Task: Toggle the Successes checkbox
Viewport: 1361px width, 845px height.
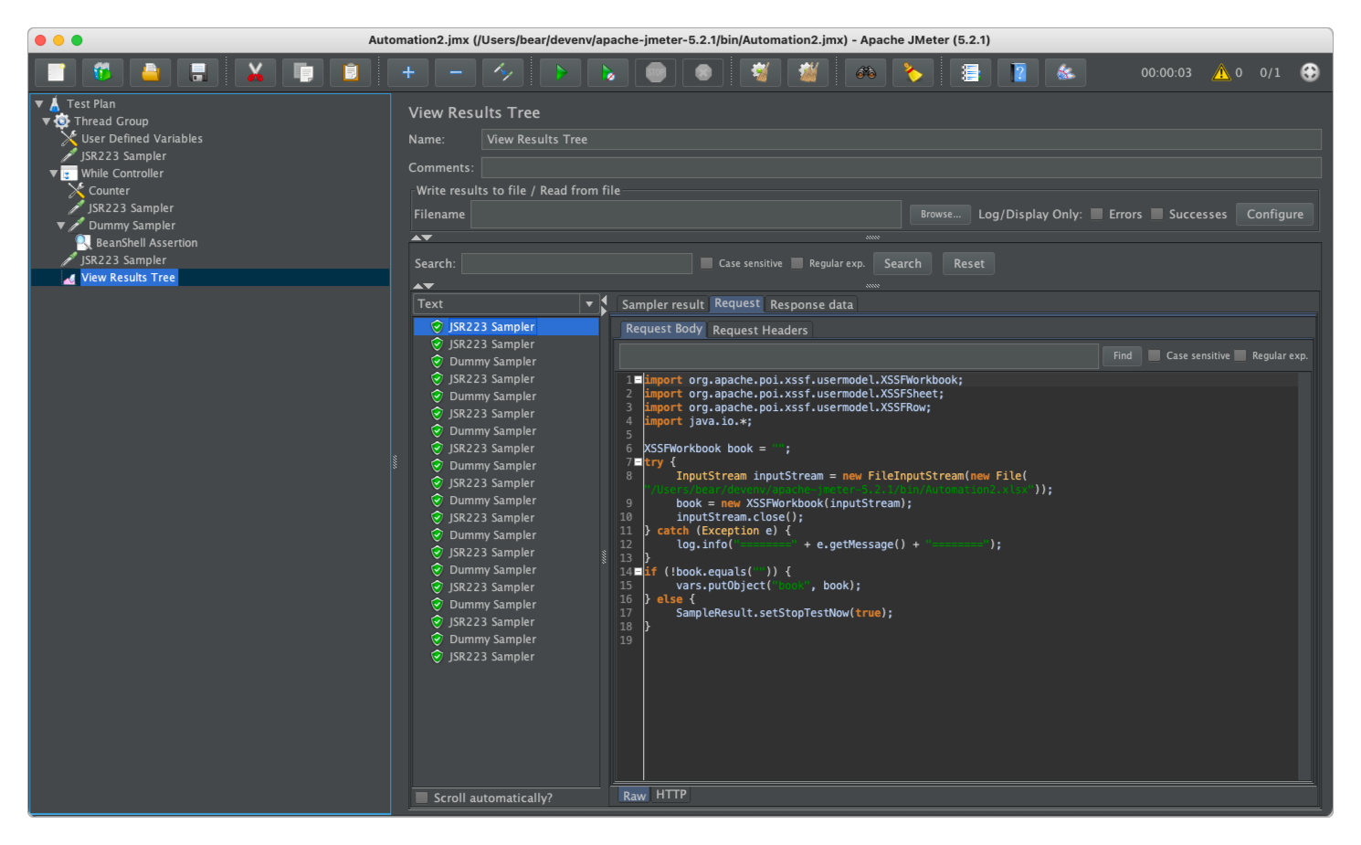Action: pyautogui.click(x=1157, y=214)
